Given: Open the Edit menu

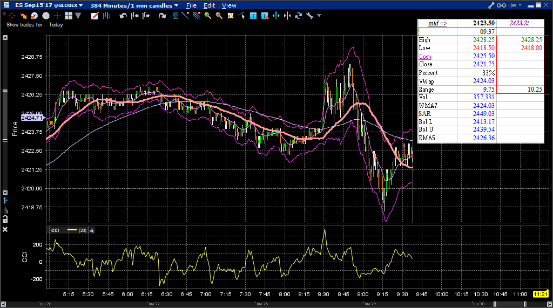Looking at the screenshot, I should (x=209, y=5).
